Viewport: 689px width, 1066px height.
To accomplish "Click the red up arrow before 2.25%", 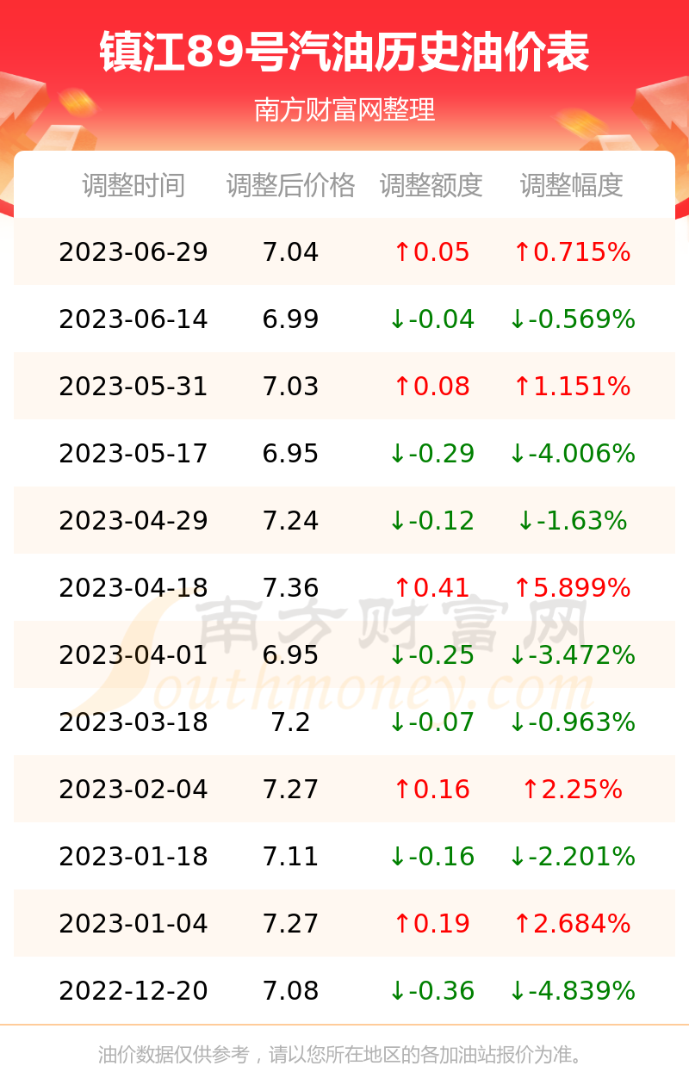I will coord(530,790).
